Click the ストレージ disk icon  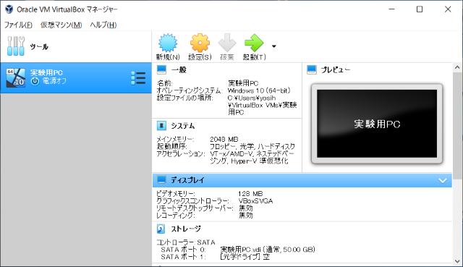161,229
